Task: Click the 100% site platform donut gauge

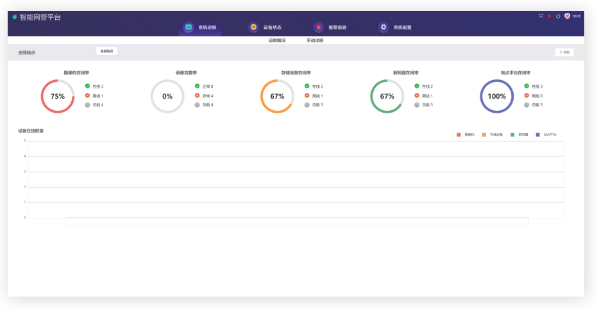Action: [496, 96]
